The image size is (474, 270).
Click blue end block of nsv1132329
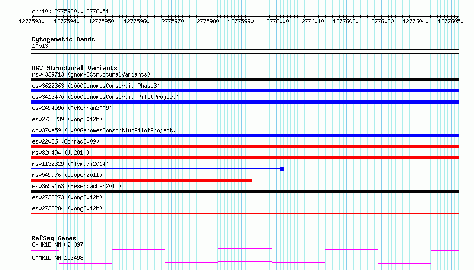click(282, 169)
